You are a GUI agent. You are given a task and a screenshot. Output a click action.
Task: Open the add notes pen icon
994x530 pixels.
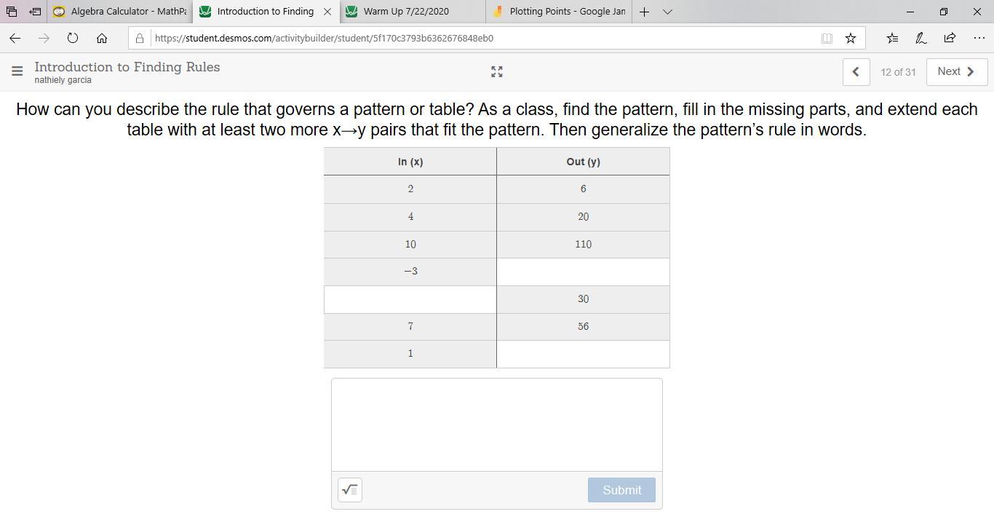coord(921,38)
